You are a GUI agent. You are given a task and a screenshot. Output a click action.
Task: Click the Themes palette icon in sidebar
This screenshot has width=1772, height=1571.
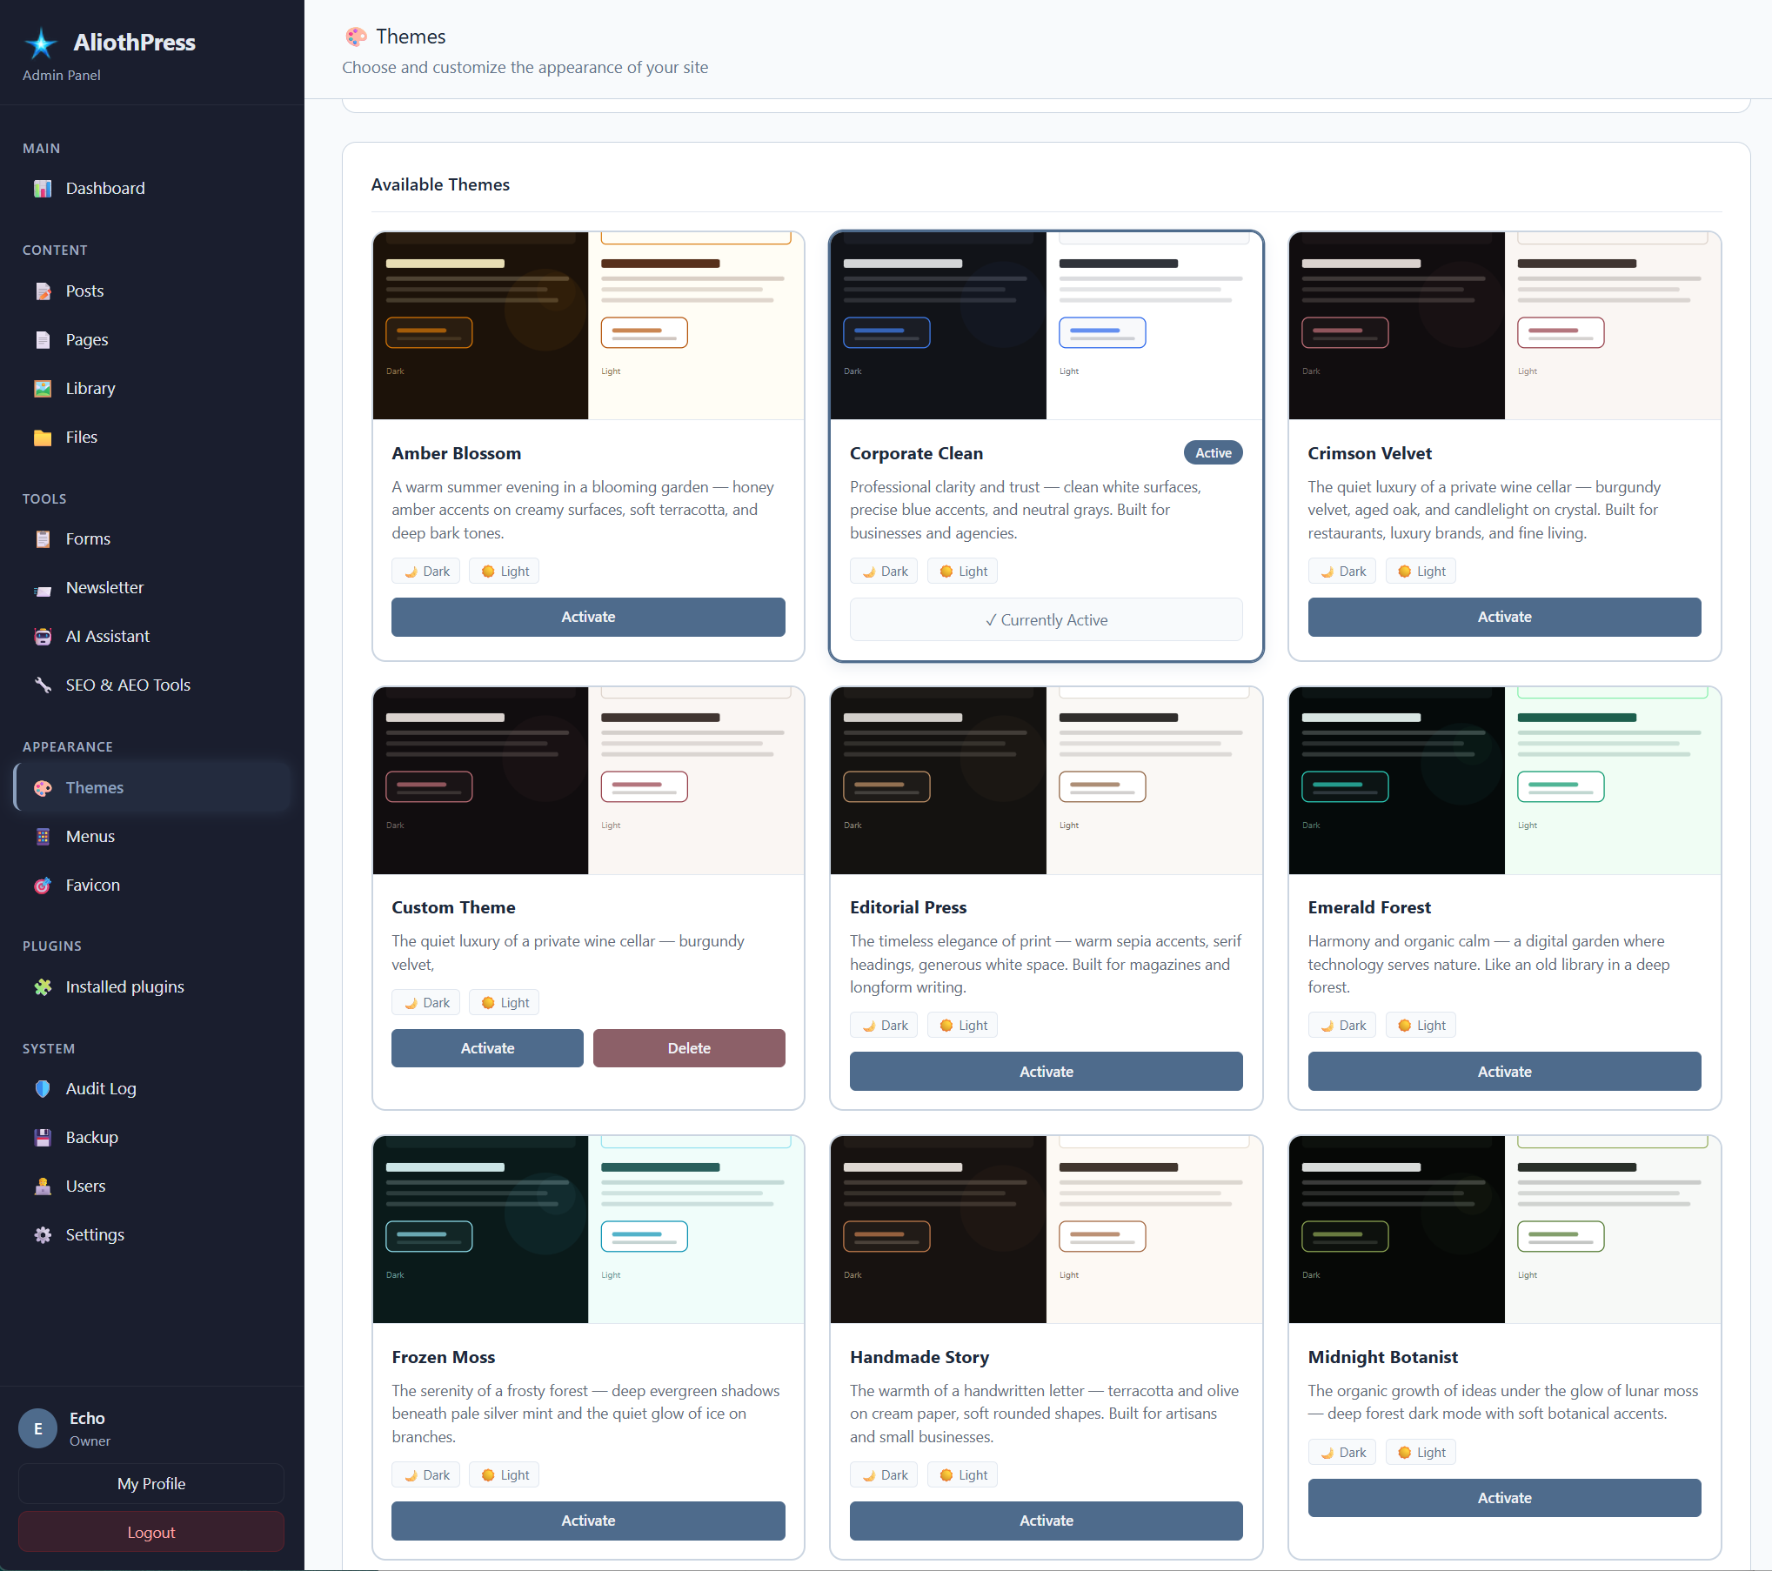click(43, 788)
